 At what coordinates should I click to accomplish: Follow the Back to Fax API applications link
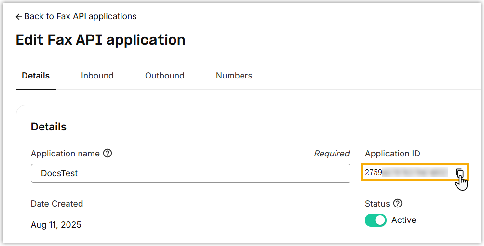[80, 17]
